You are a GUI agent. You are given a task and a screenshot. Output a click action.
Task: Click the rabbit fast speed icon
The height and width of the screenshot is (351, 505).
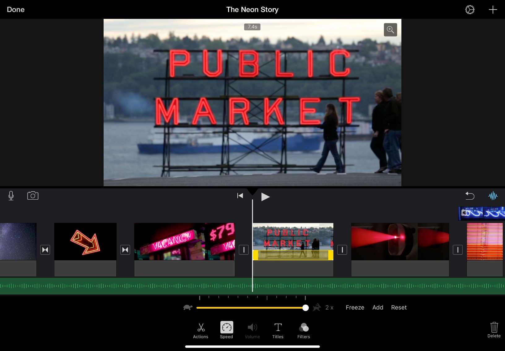(x=317, y=307)
